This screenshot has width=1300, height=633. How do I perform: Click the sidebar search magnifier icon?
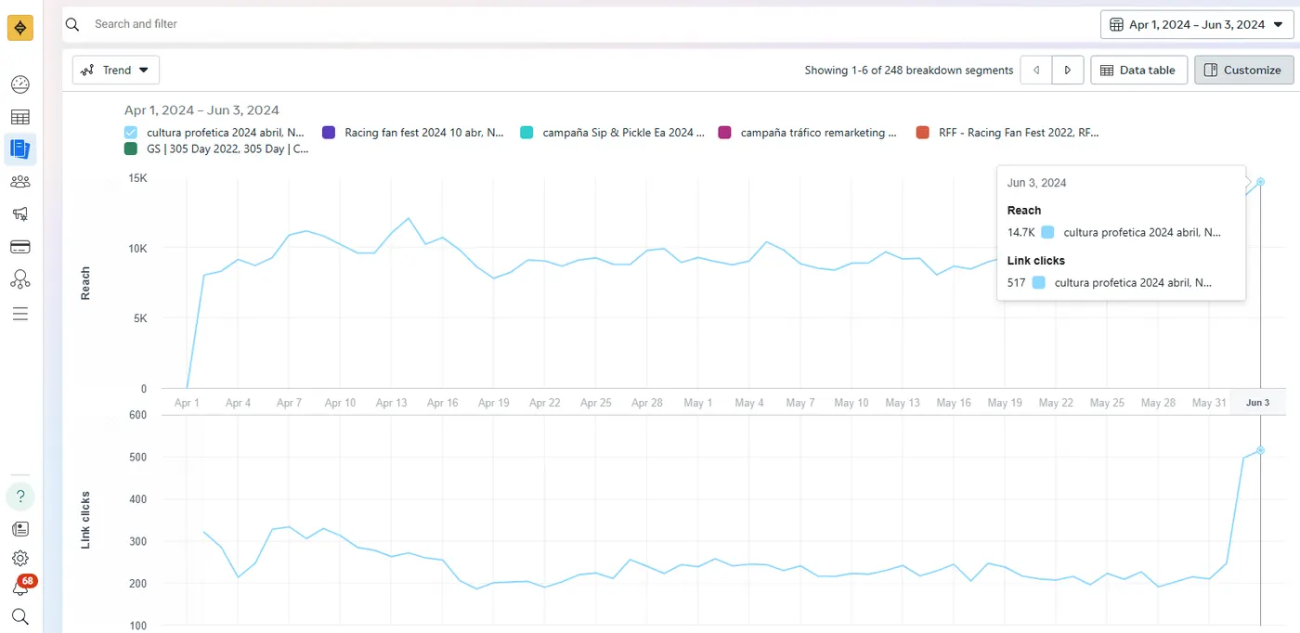point(20,617)
